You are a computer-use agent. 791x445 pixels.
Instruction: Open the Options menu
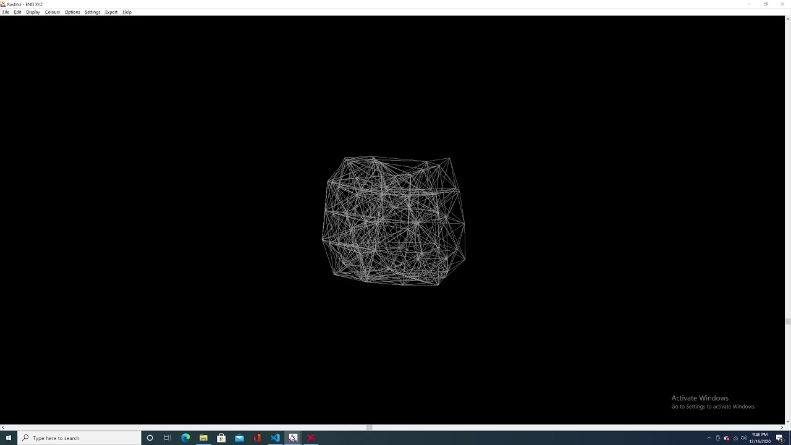(72, 12)
